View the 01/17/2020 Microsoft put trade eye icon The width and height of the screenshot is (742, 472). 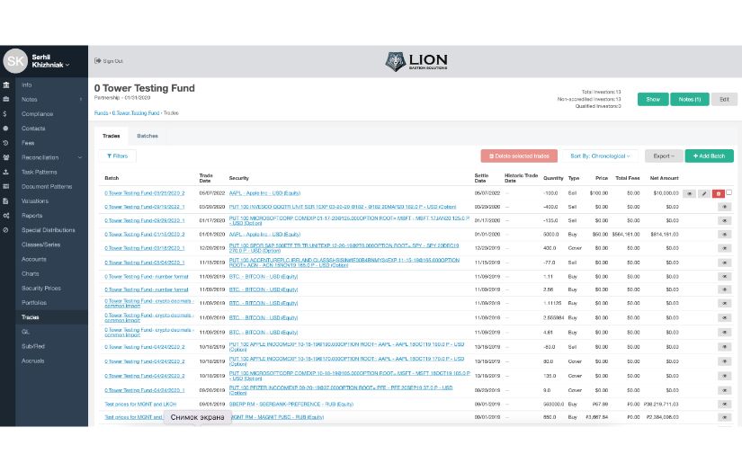[725, 220]
